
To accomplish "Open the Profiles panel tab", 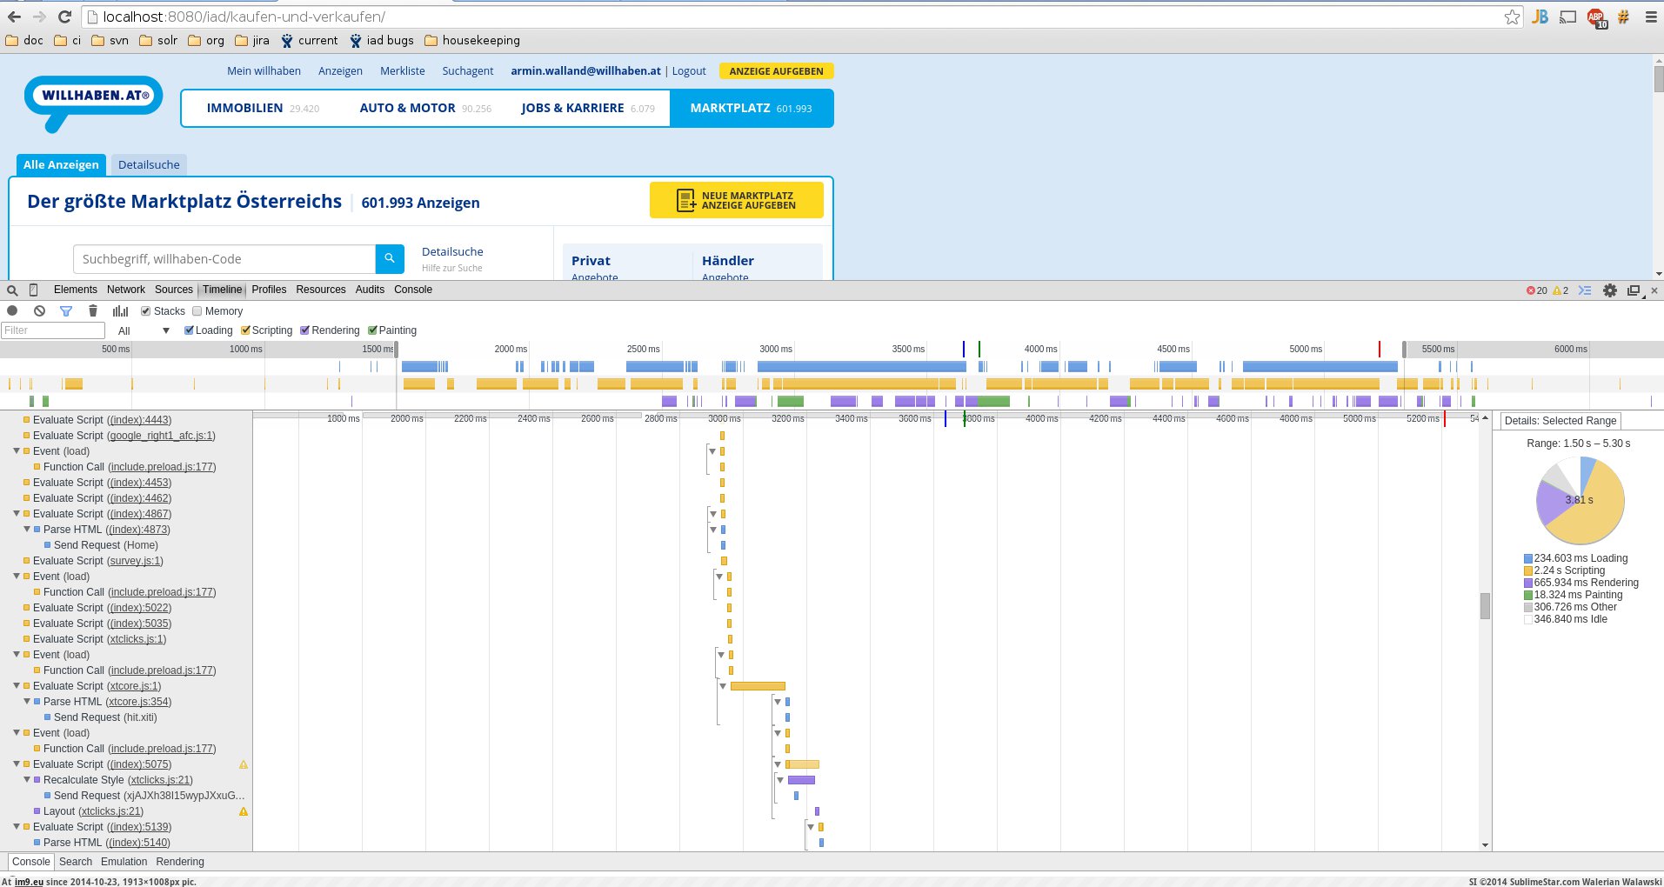I will 269,290.
